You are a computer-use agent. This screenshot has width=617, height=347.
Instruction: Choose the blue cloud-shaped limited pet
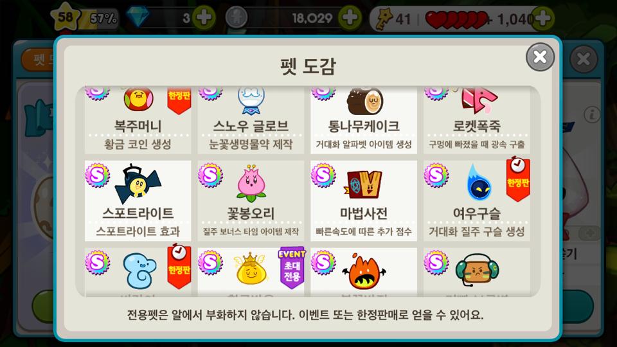click(138, 272)
